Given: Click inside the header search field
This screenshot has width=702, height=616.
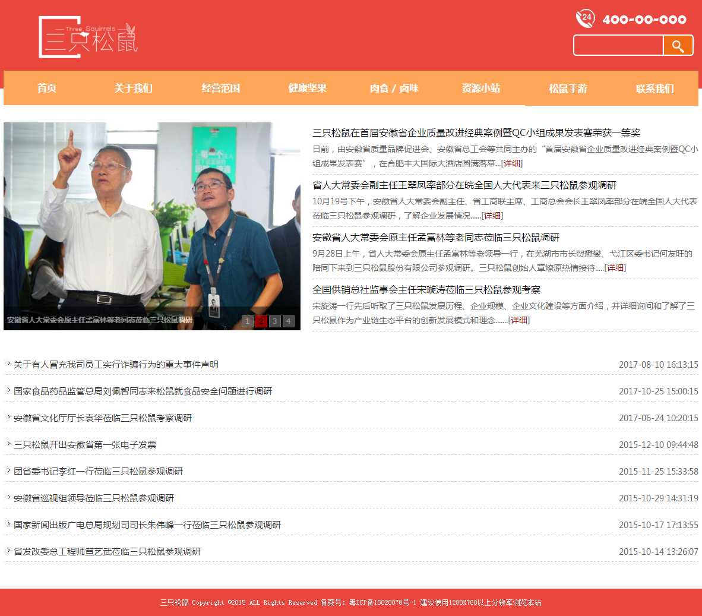Looking at the screenshot, I should (618, 46).
